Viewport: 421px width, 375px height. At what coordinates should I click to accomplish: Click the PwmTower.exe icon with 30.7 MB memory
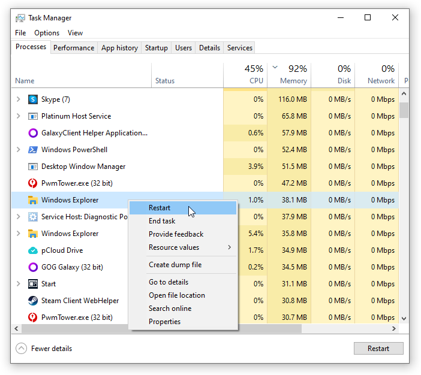coord(33,317)
